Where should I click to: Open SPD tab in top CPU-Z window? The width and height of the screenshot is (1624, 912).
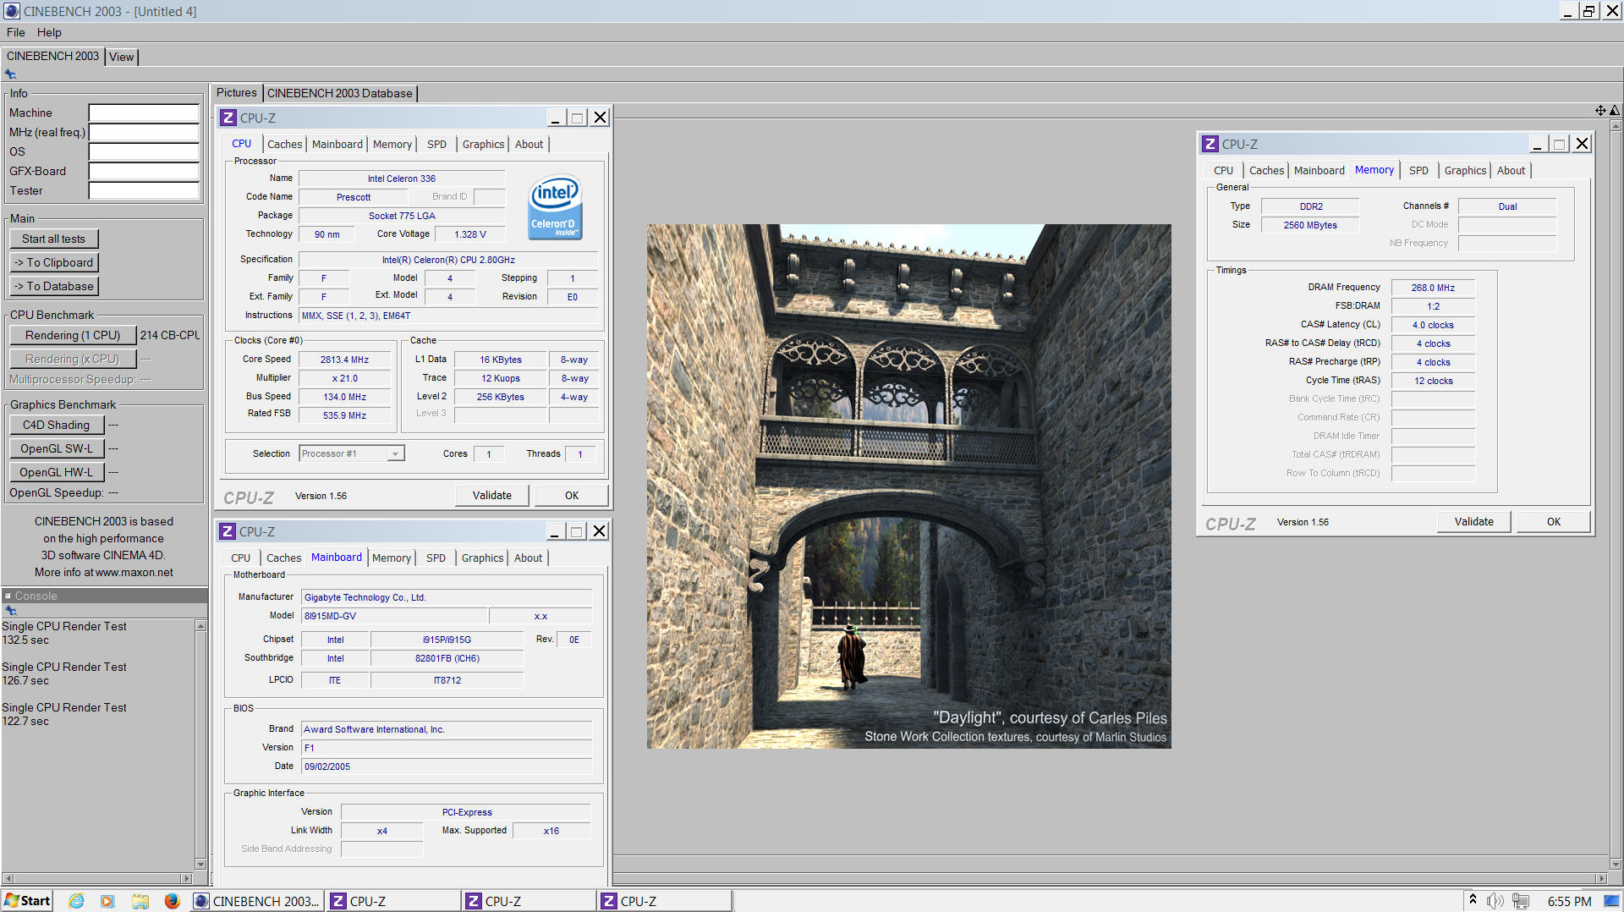pyautogui.click(x=436, y=145)
